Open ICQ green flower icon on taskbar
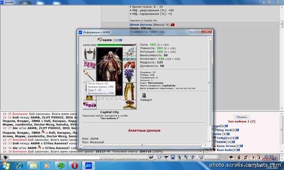This screenshot has width=284, height=170. pyautogui.click(x=61, y=166)
